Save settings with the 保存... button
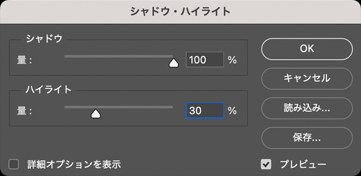The image size is (361, 176). (x=307, y=138)
